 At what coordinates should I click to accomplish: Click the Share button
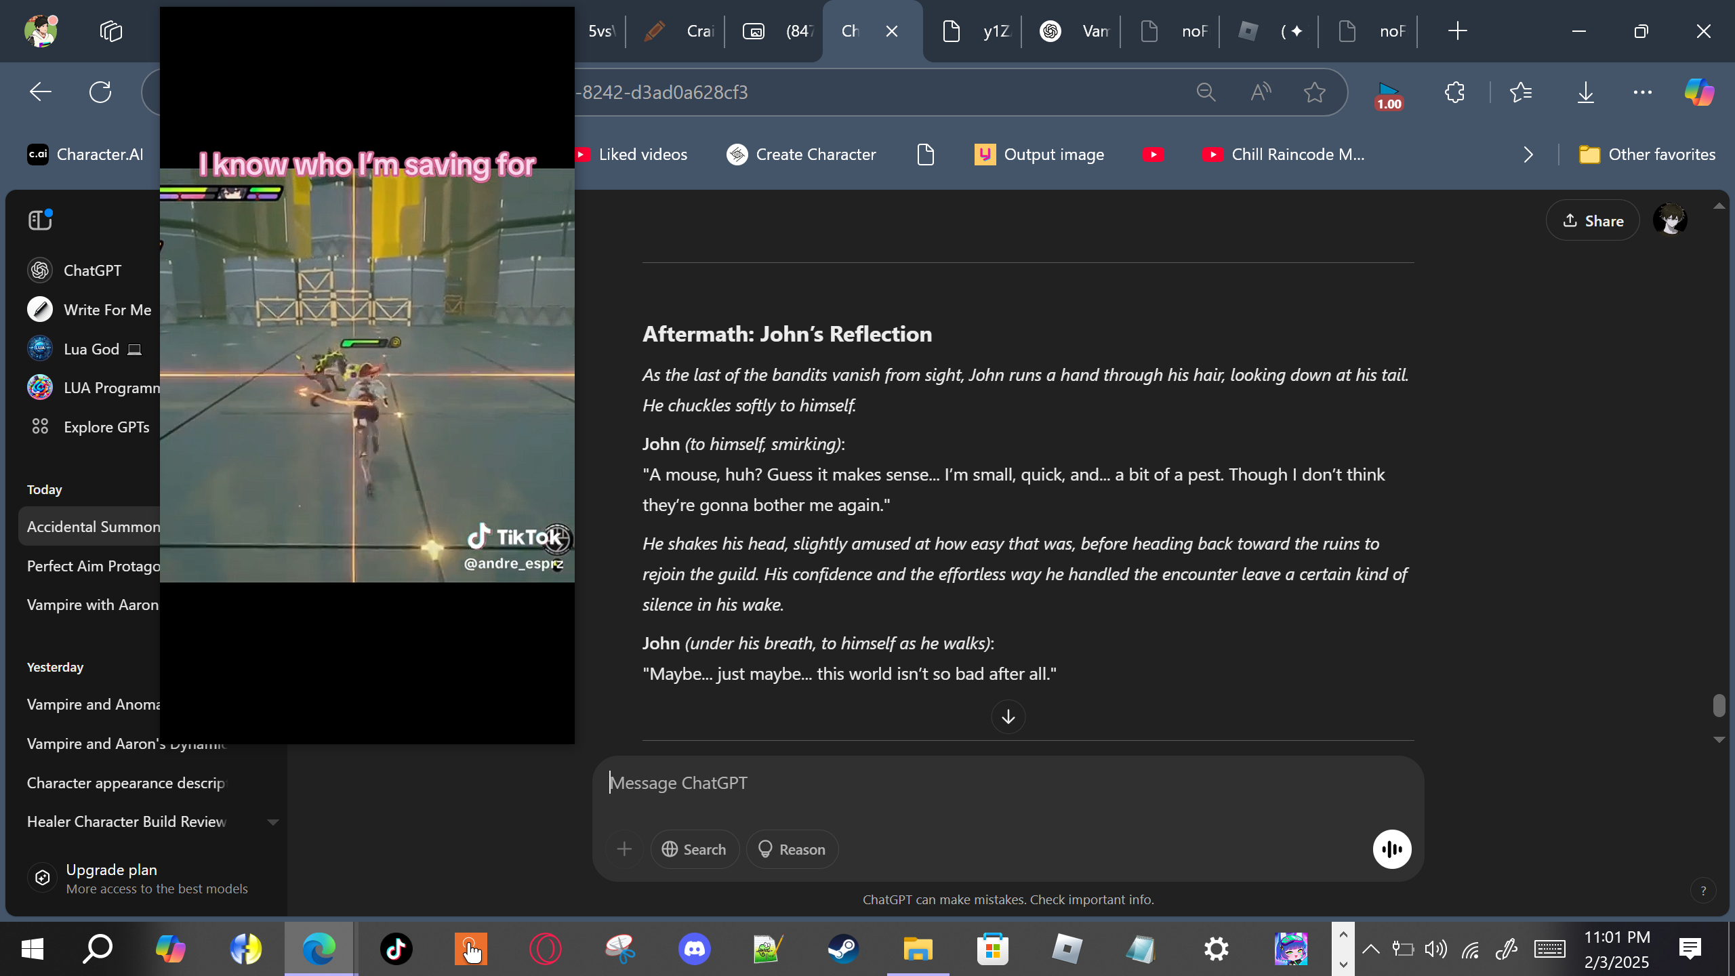coord(1593,220)
